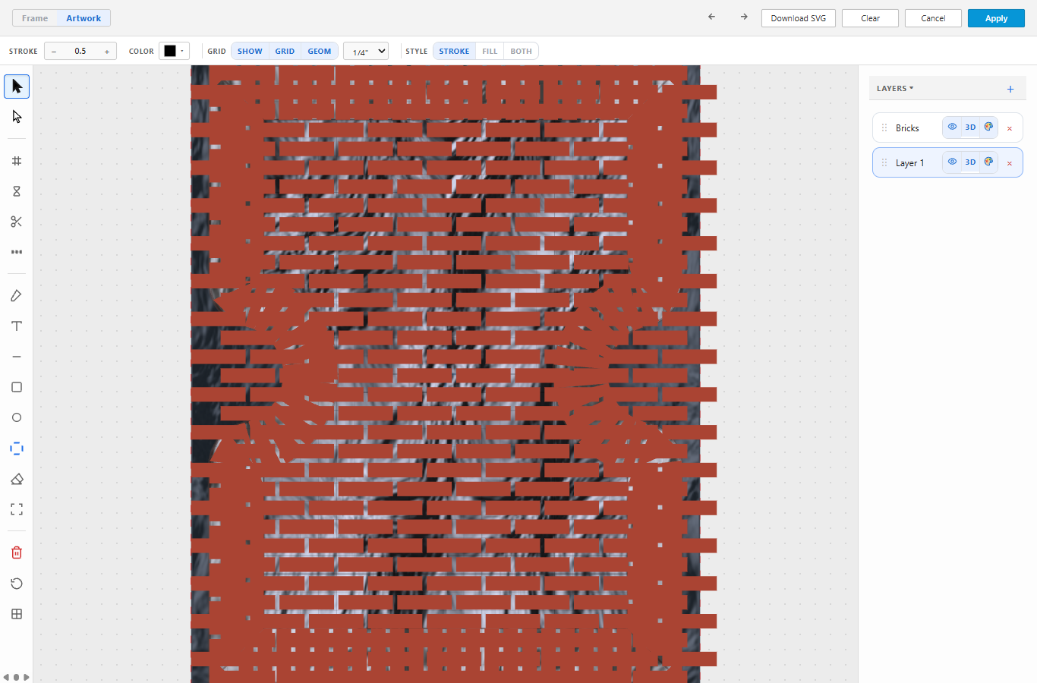Toggle GRID snapping option

tap(285, 52)
